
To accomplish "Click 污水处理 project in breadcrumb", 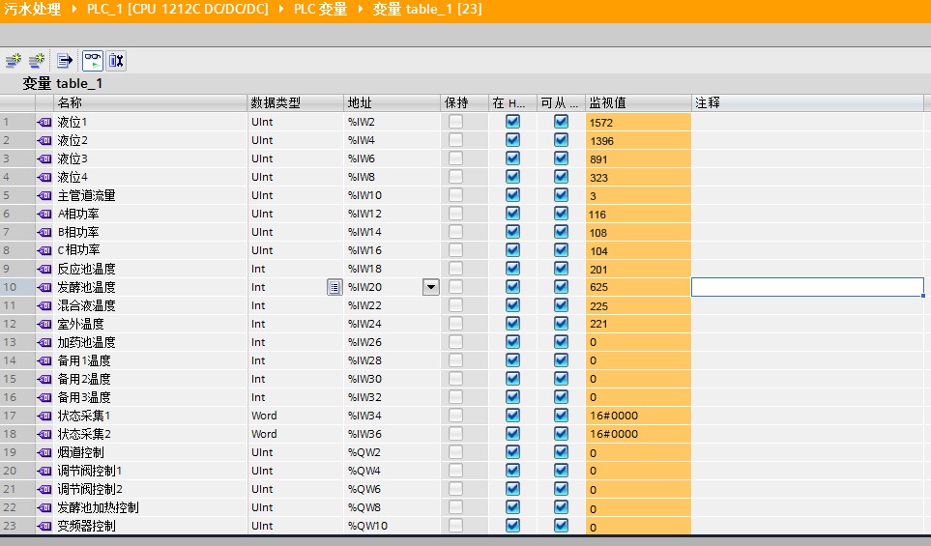I will click(x=31, y=10).
